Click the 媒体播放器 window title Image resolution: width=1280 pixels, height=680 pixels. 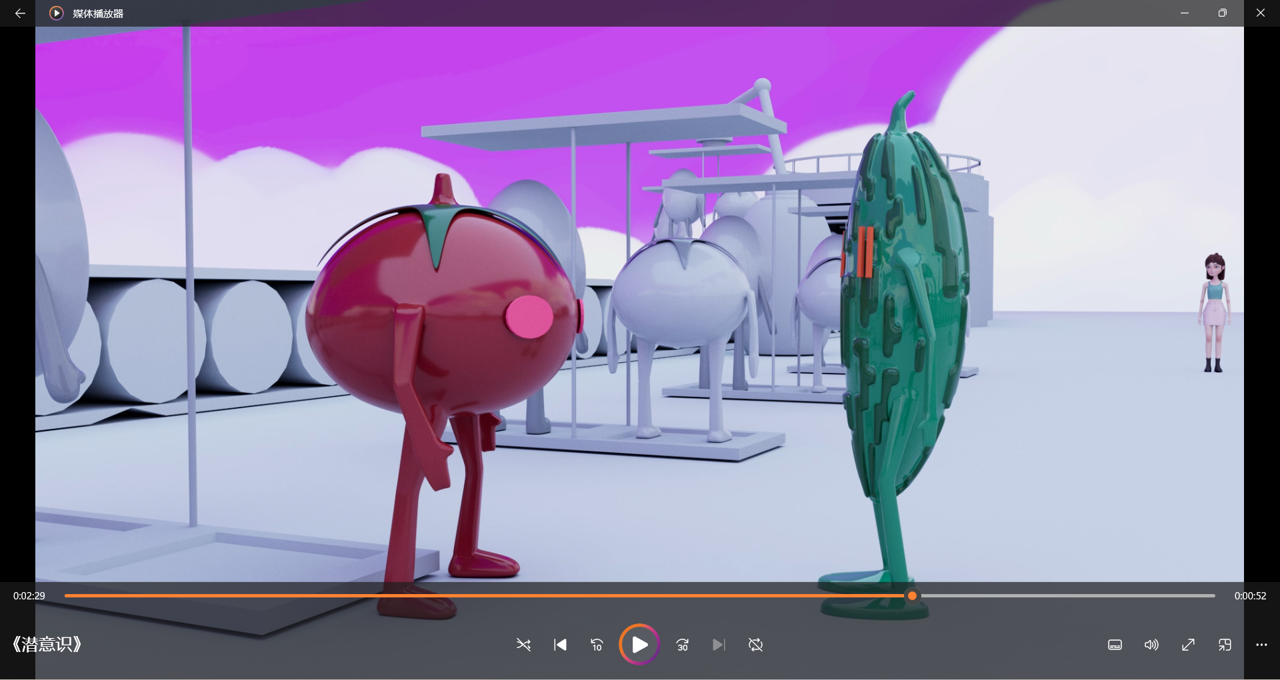click(x=98, y=13)
